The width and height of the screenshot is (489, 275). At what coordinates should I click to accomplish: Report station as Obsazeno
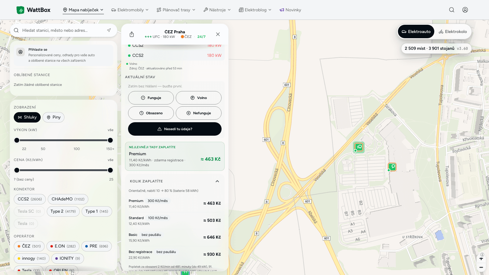click(x=151, y=113)
